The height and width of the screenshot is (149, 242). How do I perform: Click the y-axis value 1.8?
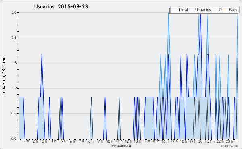click(14, 63)
